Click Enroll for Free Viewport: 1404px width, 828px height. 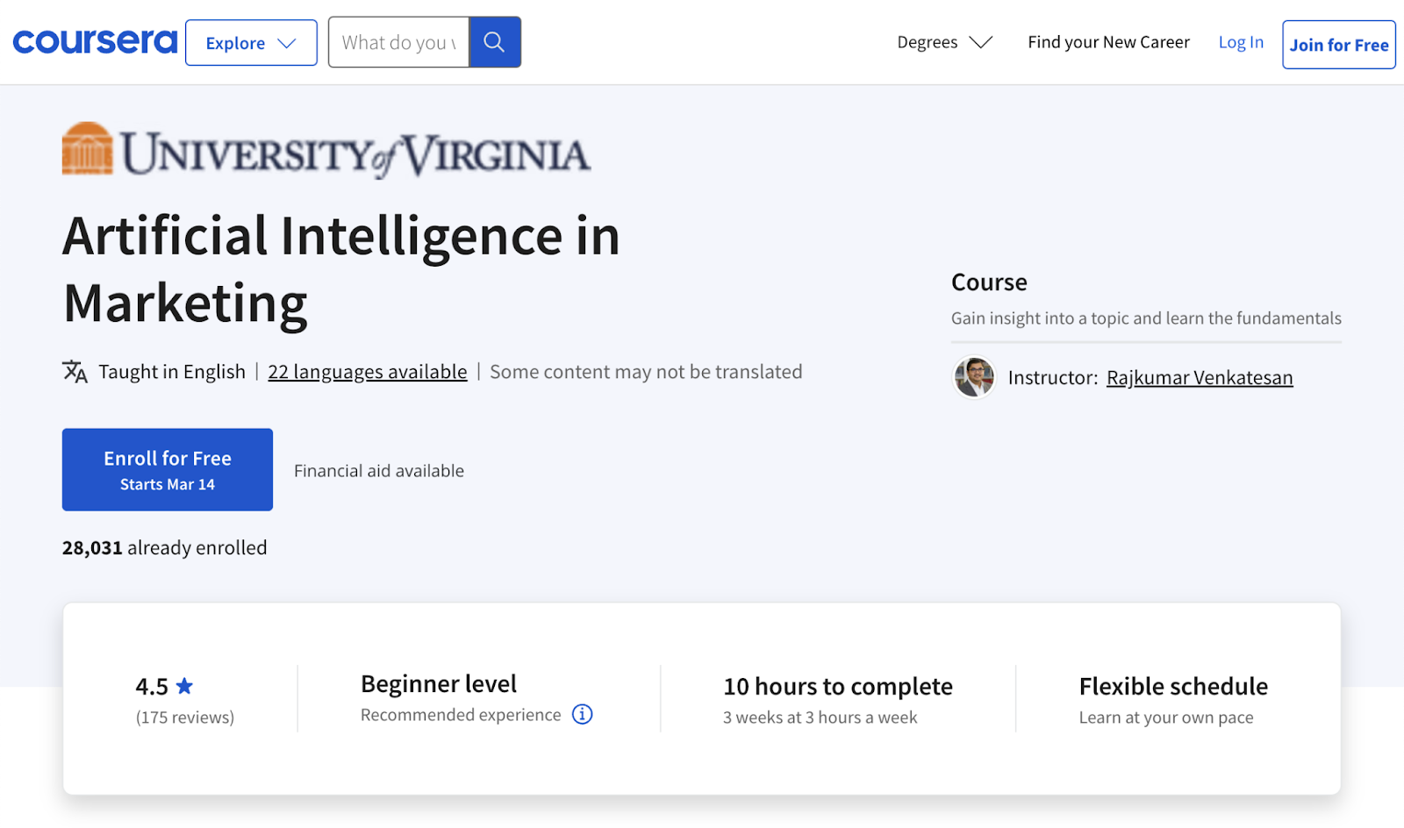tap(167, 469)
